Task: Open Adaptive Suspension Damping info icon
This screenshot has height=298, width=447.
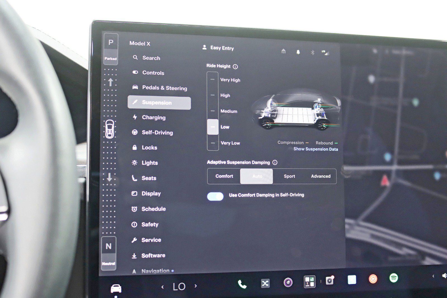Action: [x=275, y=162]
